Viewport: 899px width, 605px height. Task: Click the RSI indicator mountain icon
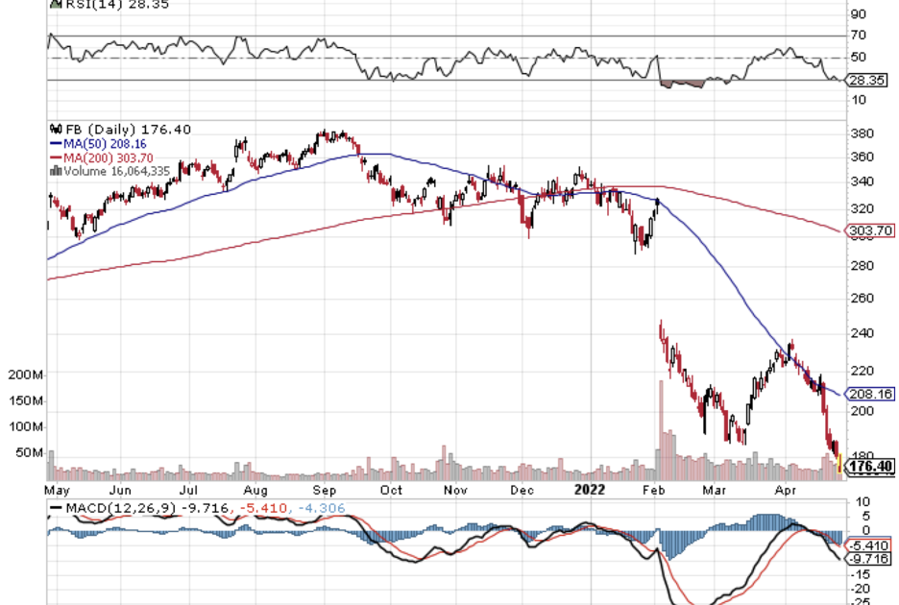(54, 4)
